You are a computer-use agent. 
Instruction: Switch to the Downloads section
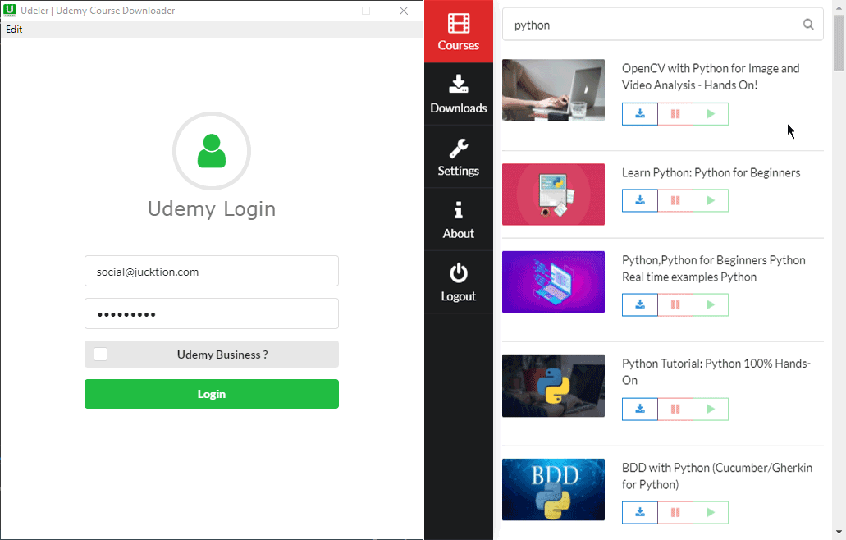[458, 94]
